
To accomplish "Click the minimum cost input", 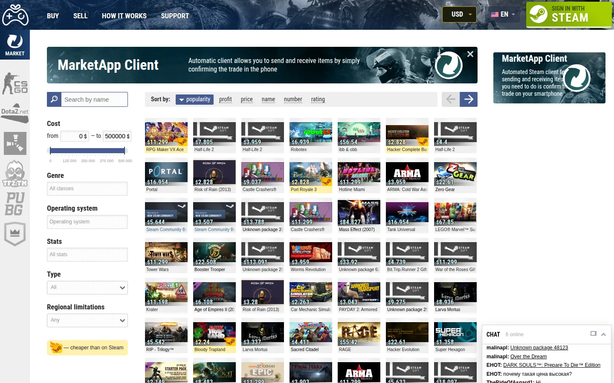I will tap(75, 136).
